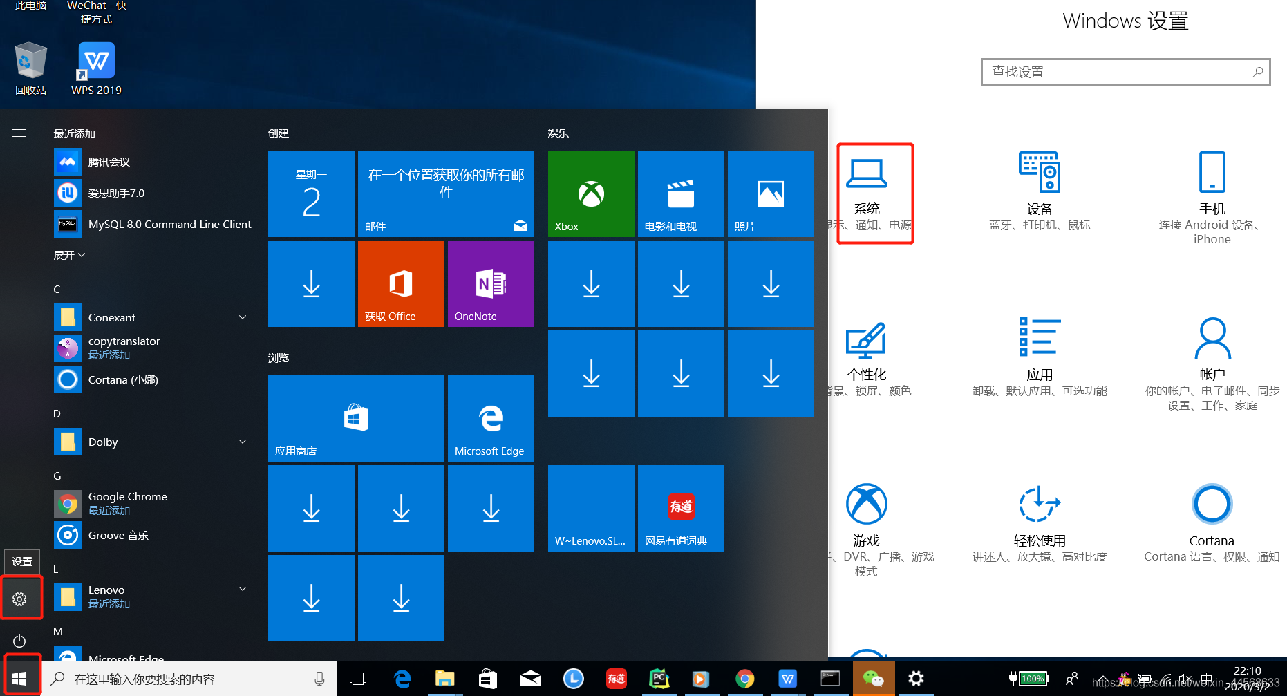The height and width of the screenshot is (696, 1287).
Task: Expand the Lenovo folder
Action: click(x=152, y=596)
